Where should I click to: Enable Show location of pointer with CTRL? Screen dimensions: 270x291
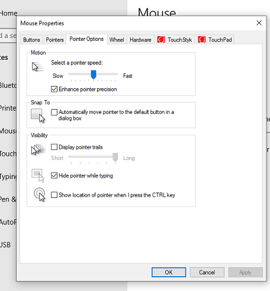pyautogui.click(x=54, y=195)
